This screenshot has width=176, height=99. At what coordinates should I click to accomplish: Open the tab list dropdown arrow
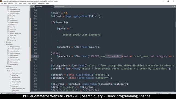(174, 7)
